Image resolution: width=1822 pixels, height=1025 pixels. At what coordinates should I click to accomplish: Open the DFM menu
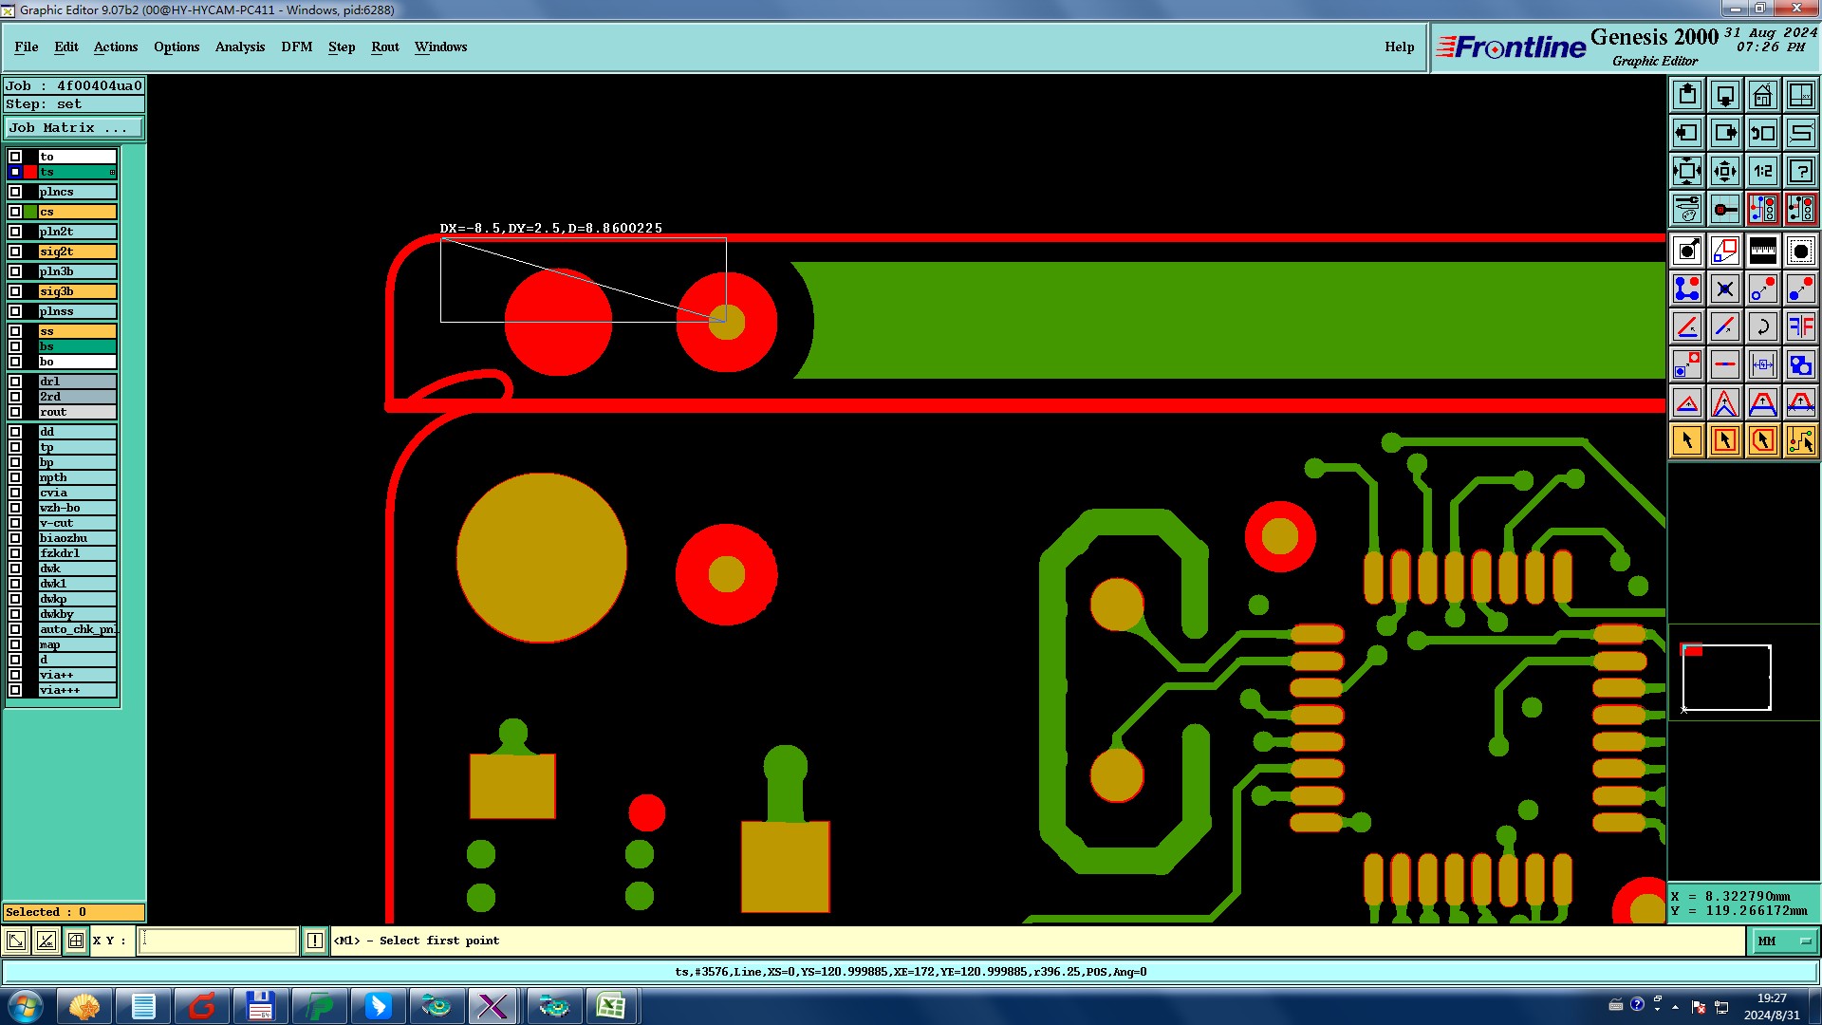point(296,47)
